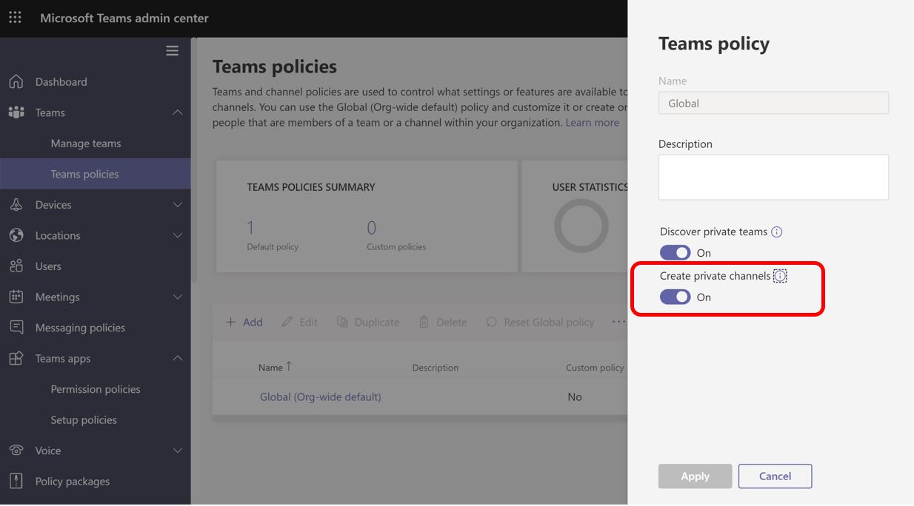Click the Cancel button
Viewport: 914px width, 506px height.
tap(775, 476)
